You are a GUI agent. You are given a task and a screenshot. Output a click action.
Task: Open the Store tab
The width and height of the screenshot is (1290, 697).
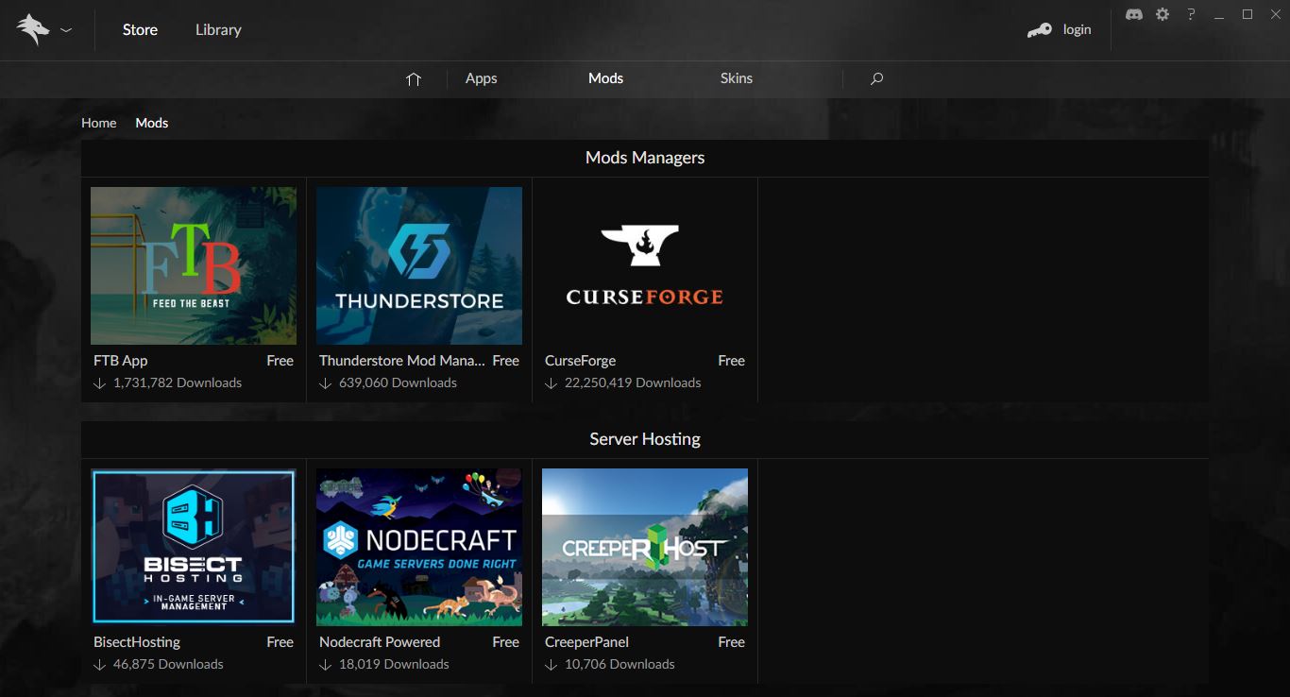(x=140, y=29)
